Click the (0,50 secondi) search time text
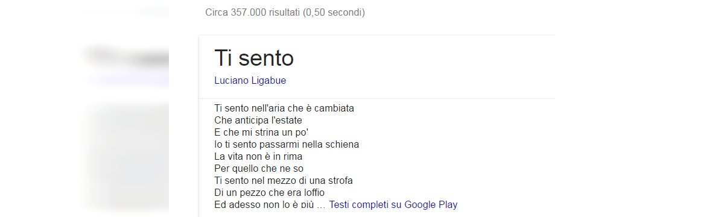This screenshot has width=724, height=217. (x=334, y=12)
